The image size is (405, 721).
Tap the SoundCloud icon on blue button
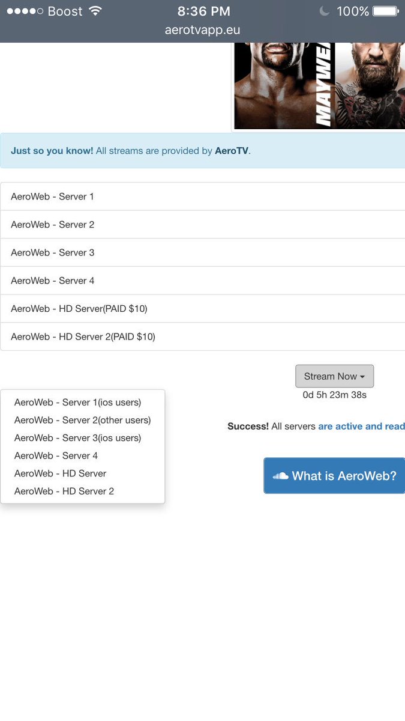tap(281, 476)
